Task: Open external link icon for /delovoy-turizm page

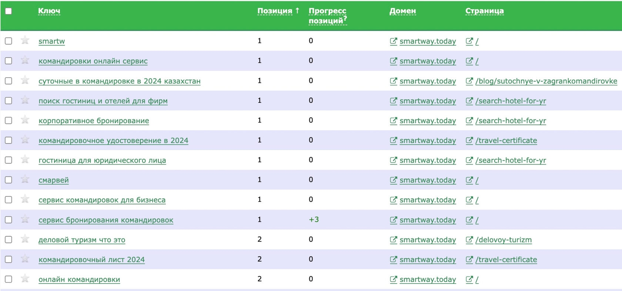Action: tap(469, 240)
